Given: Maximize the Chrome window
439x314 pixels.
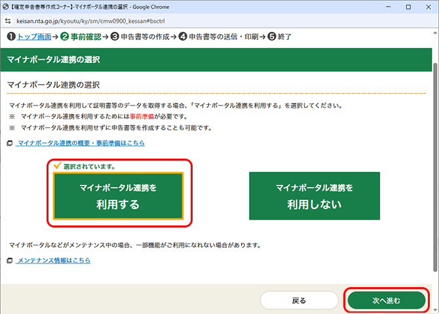Looking at the screenshot, I should (408, 7).
